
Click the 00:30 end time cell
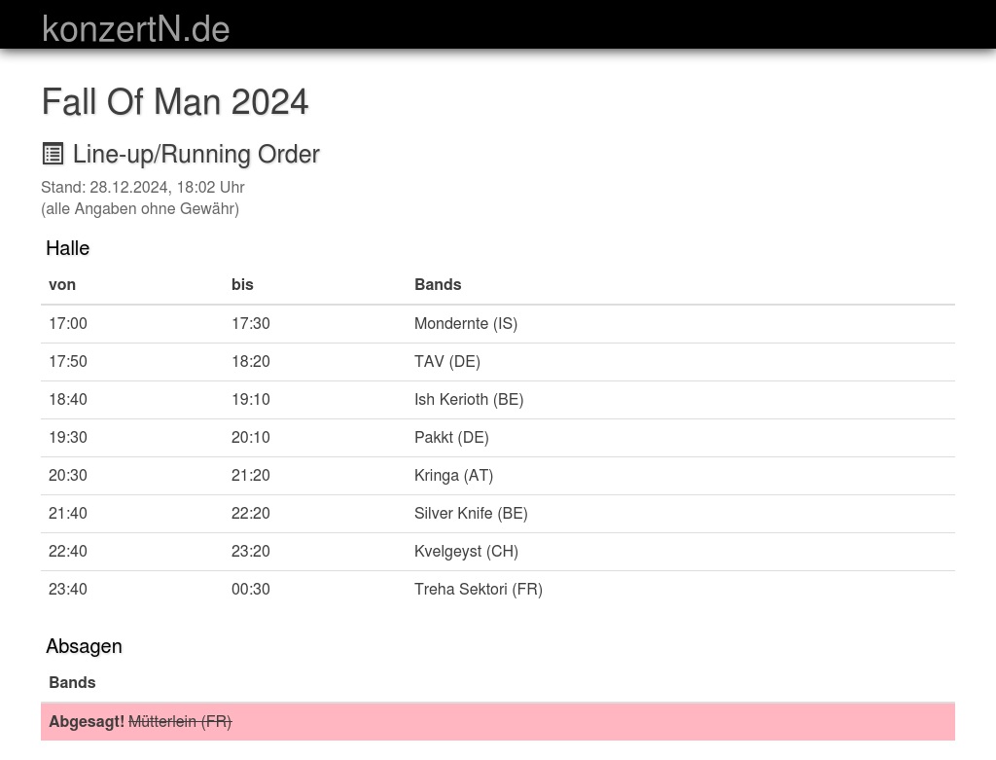[x=251, y=589]
